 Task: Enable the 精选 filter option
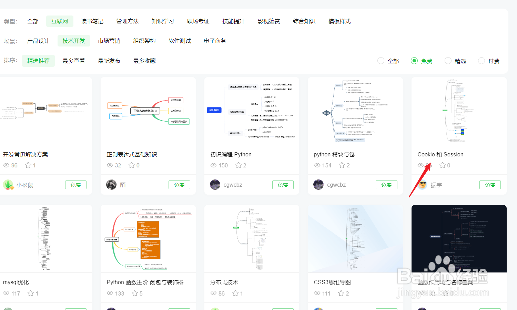pyautogui.click(x=448, y=61)
